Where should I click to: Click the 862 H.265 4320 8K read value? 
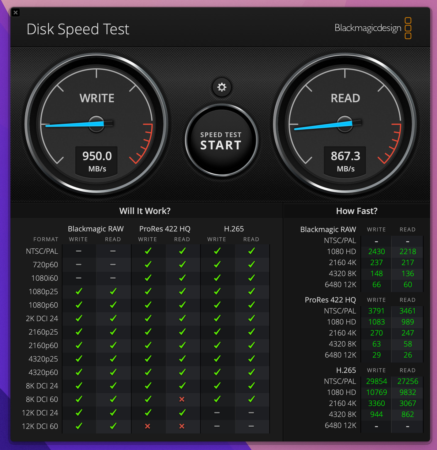point(408,414)
